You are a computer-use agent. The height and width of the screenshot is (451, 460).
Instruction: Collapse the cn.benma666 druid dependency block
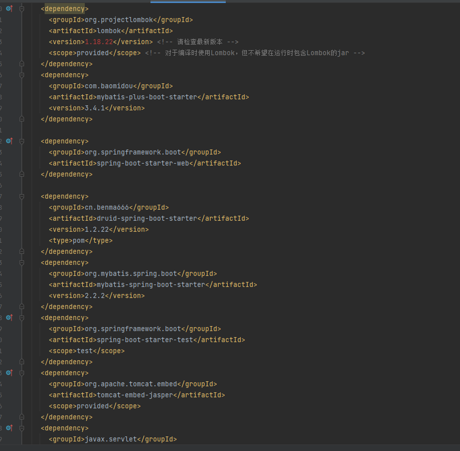click(22, 197)
